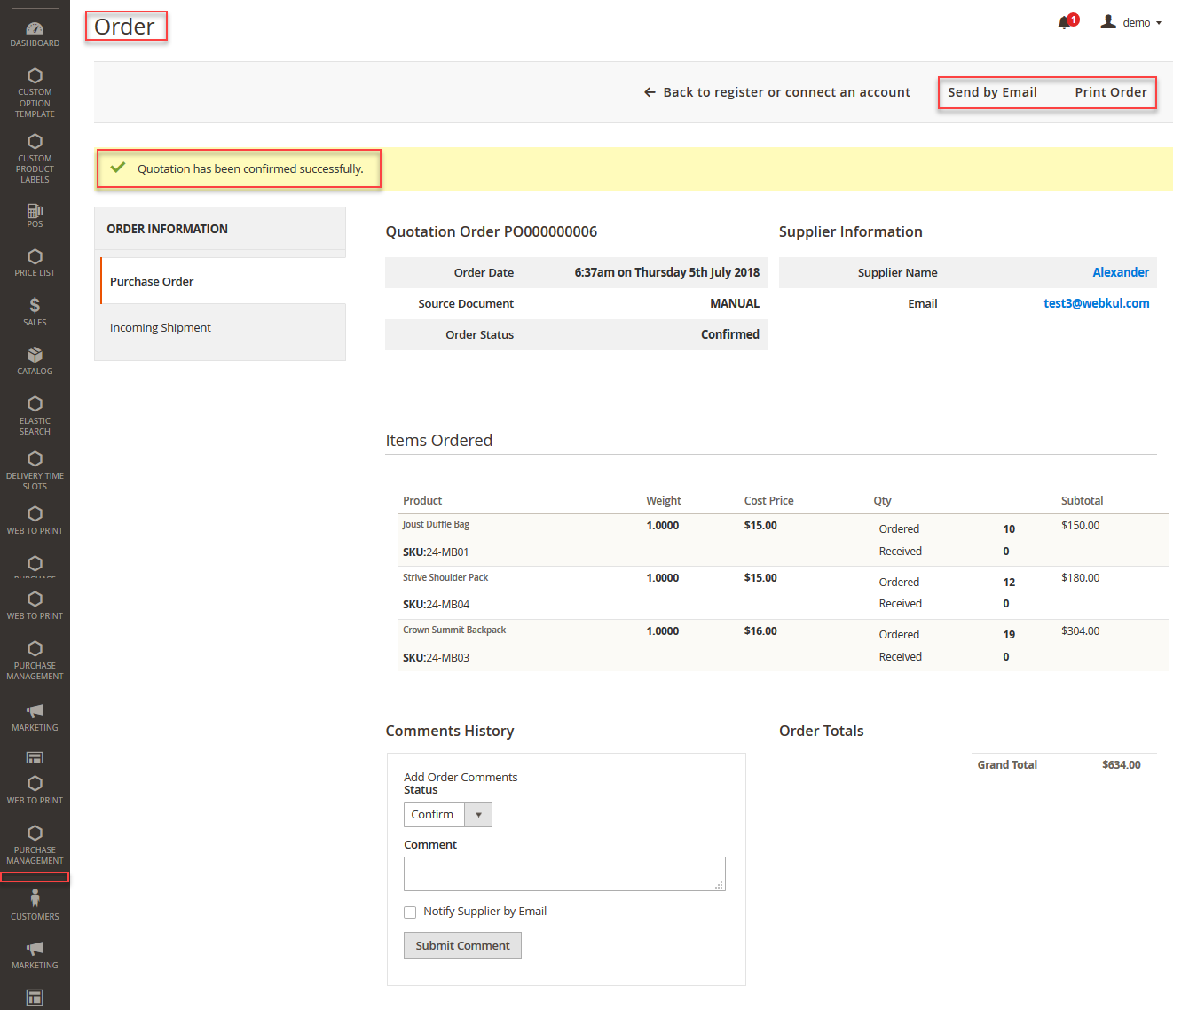Open supplier Alexander link
Image resolution: width=1197 pixels, height=1010 pixels.
(x=1120, y=272)
